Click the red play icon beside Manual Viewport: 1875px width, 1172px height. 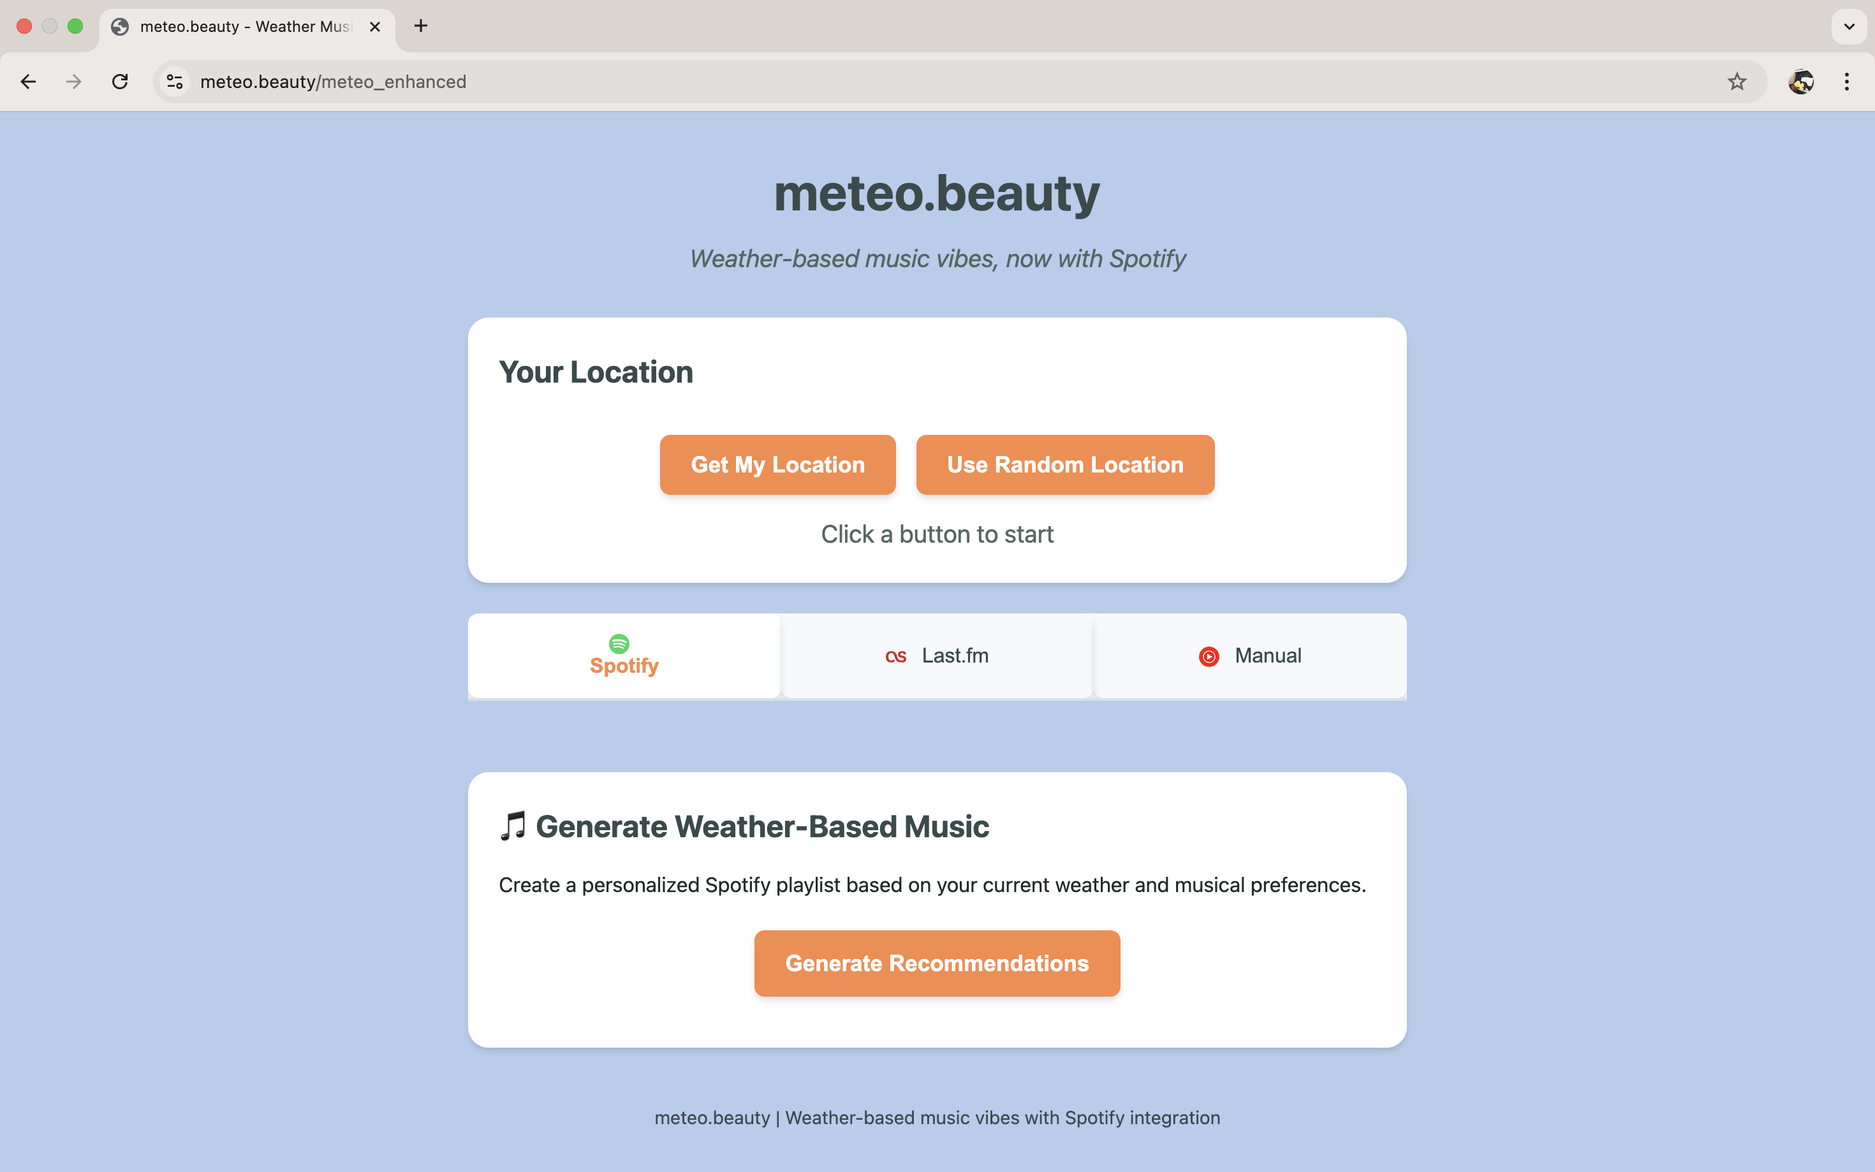(x=1209, y=657)
